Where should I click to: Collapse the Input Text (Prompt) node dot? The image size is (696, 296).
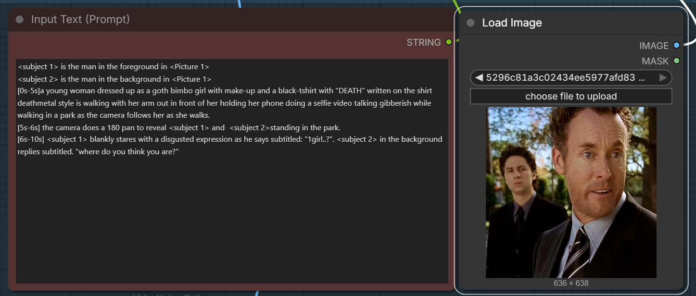point(20,20)
